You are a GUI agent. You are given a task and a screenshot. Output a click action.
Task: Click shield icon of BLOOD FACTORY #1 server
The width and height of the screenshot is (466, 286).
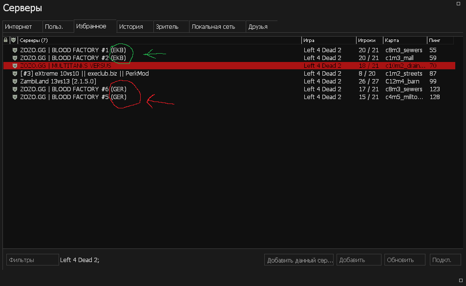pos(15,50)
